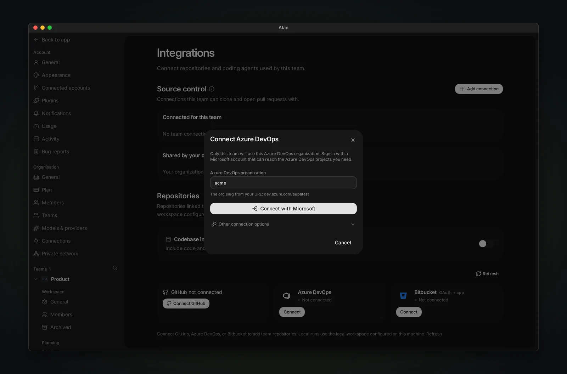Image resolution: width=567 pixels, height=374 pixels.
Task: Open the Teams settings page
Action: tap(45, 215)
